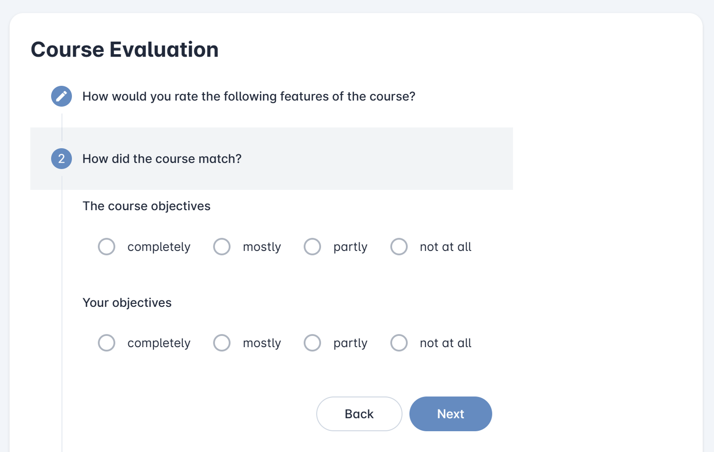Image resolution: width=714 pixels, height=452 pixels.
Task: Click the 'not at all' label under Your objectives
Action: (445, 343)
